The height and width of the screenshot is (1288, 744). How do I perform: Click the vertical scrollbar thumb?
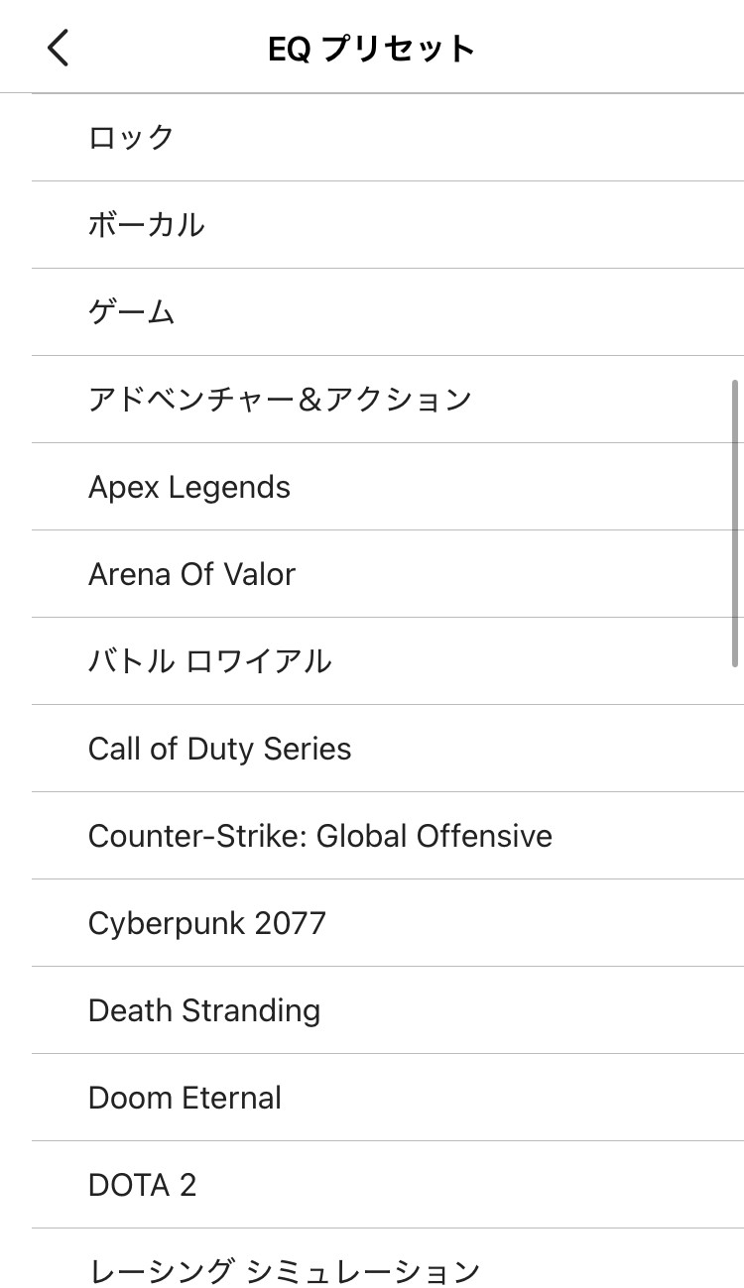pyautogui.click(x=735, y=523)
